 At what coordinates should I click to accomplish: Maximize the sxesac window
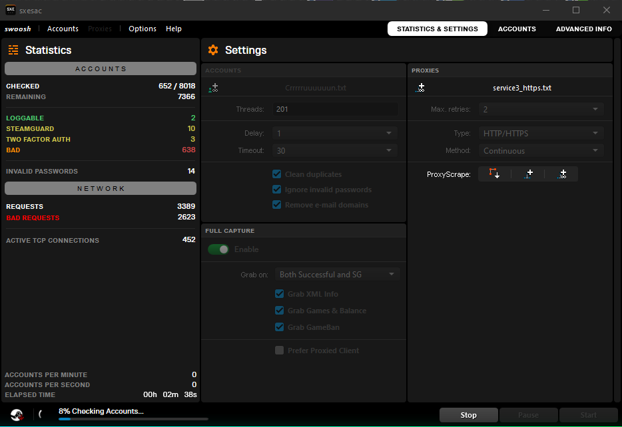pyautogui.click(x=576, y=10)
